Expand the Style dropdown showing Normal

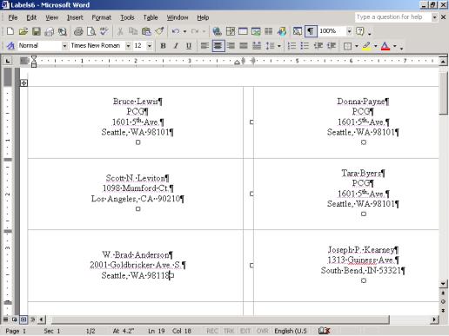point(64,46)
